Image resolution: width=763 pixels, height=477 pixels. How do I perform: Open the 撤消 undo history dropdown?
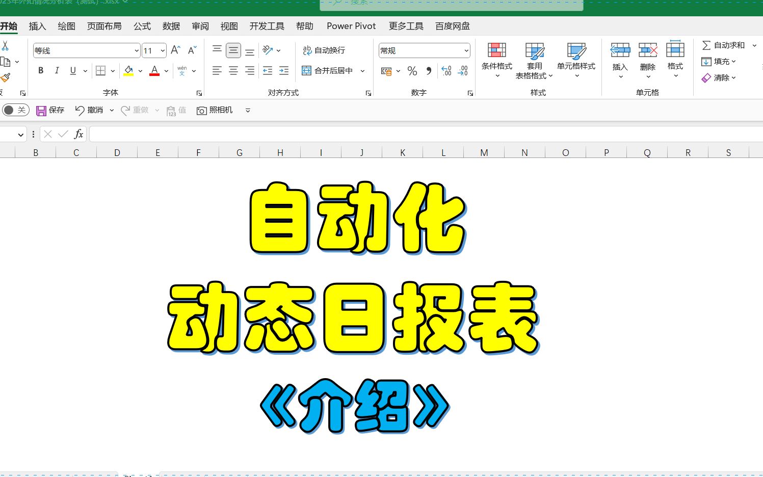(x=112, y=110)
